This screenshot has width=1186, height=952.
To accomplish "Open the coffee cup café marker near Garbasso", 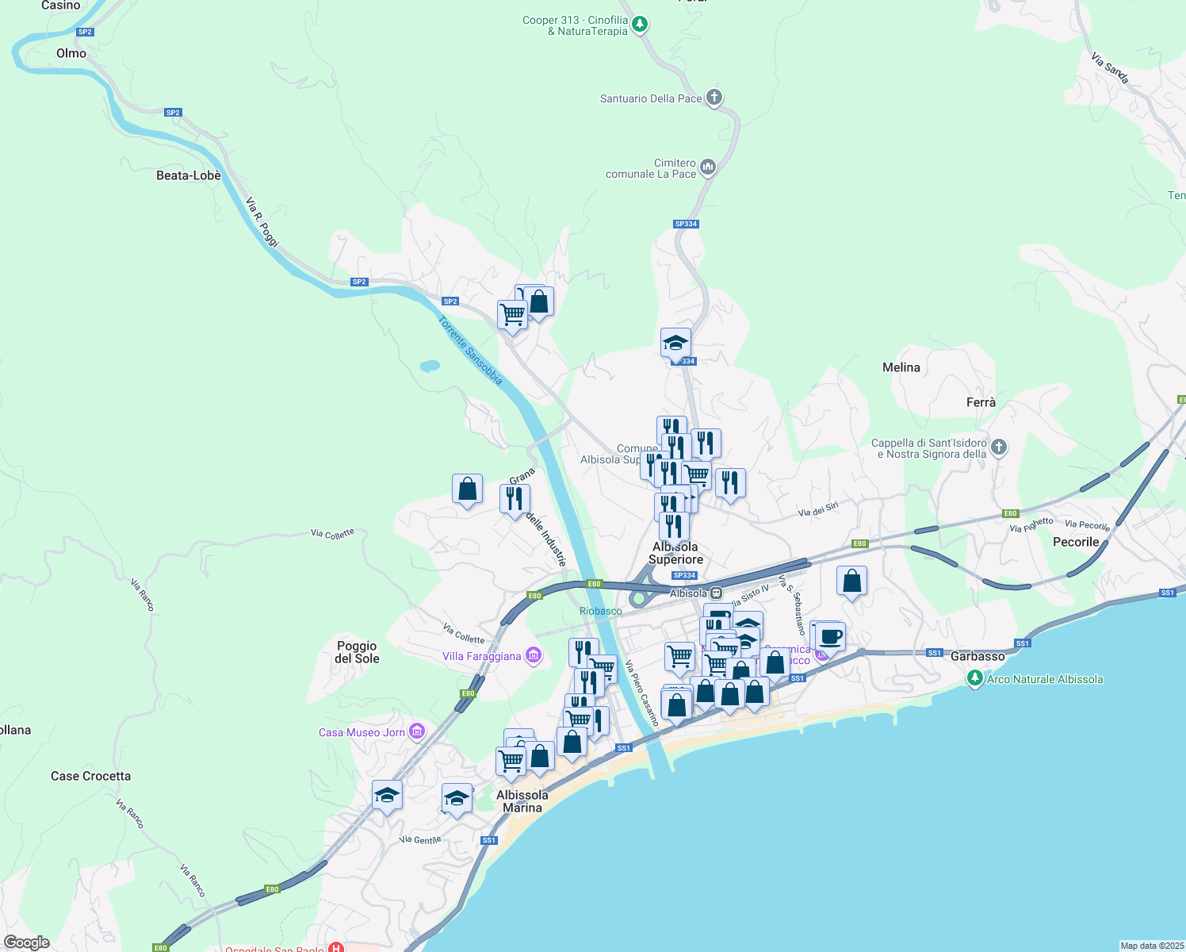I will click(830, 635).
